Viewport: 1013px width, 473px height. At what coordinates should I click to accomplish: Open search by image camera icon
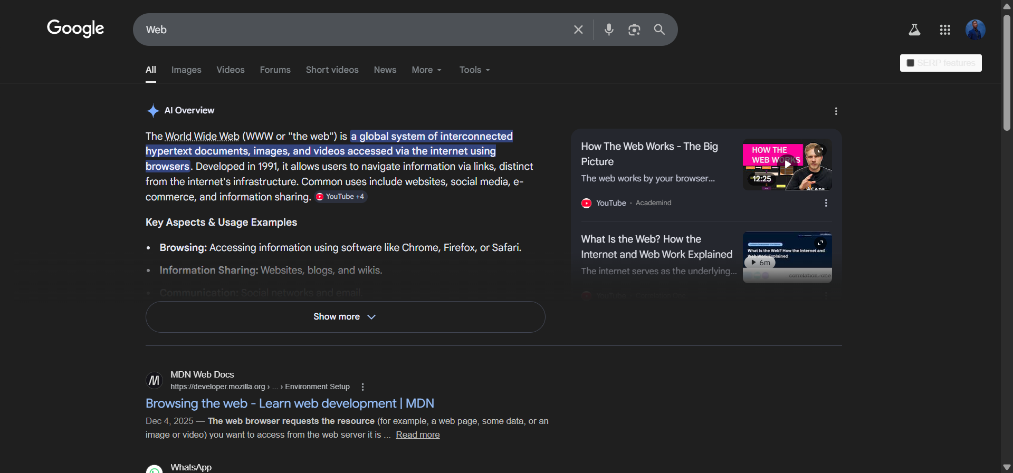pyautogui.click(x=634, y=30)
